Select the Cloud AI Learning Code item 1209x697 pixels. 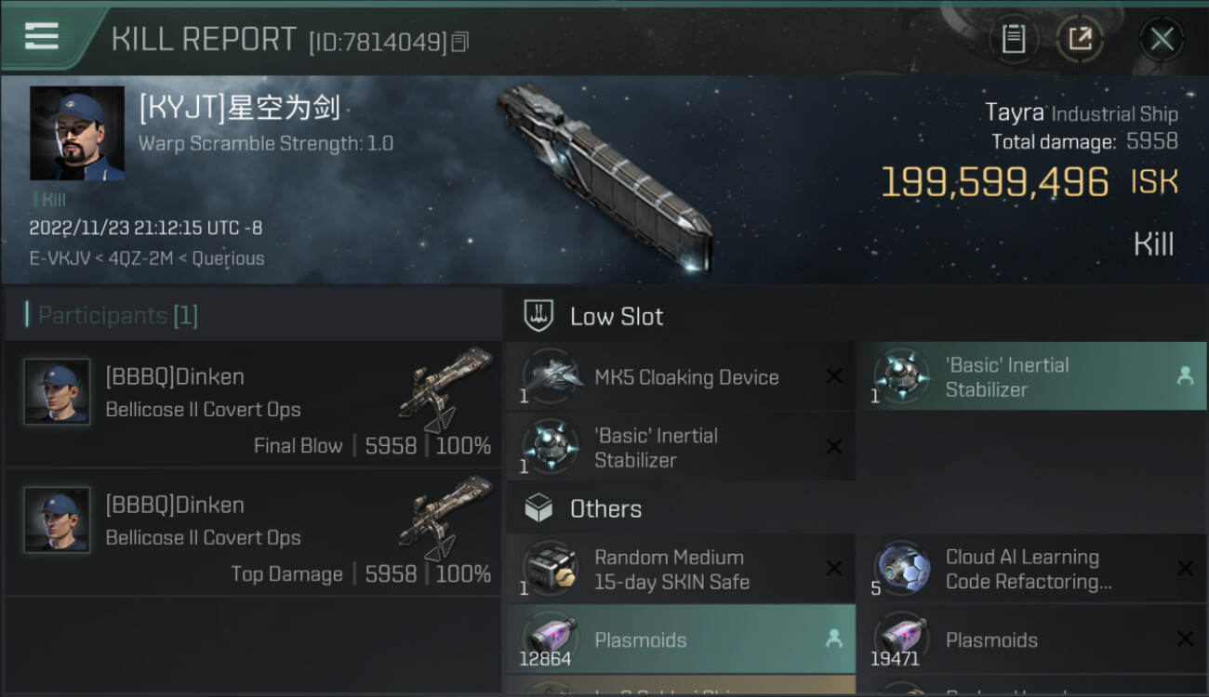(1031, 569)
